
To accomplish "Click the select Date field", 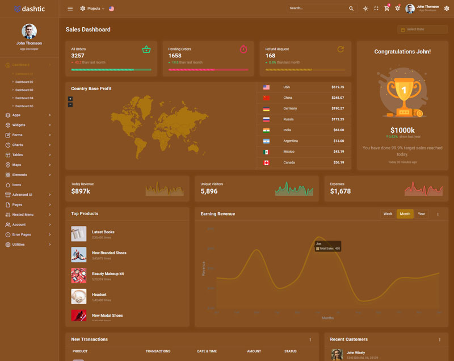I will coord(422,30).
